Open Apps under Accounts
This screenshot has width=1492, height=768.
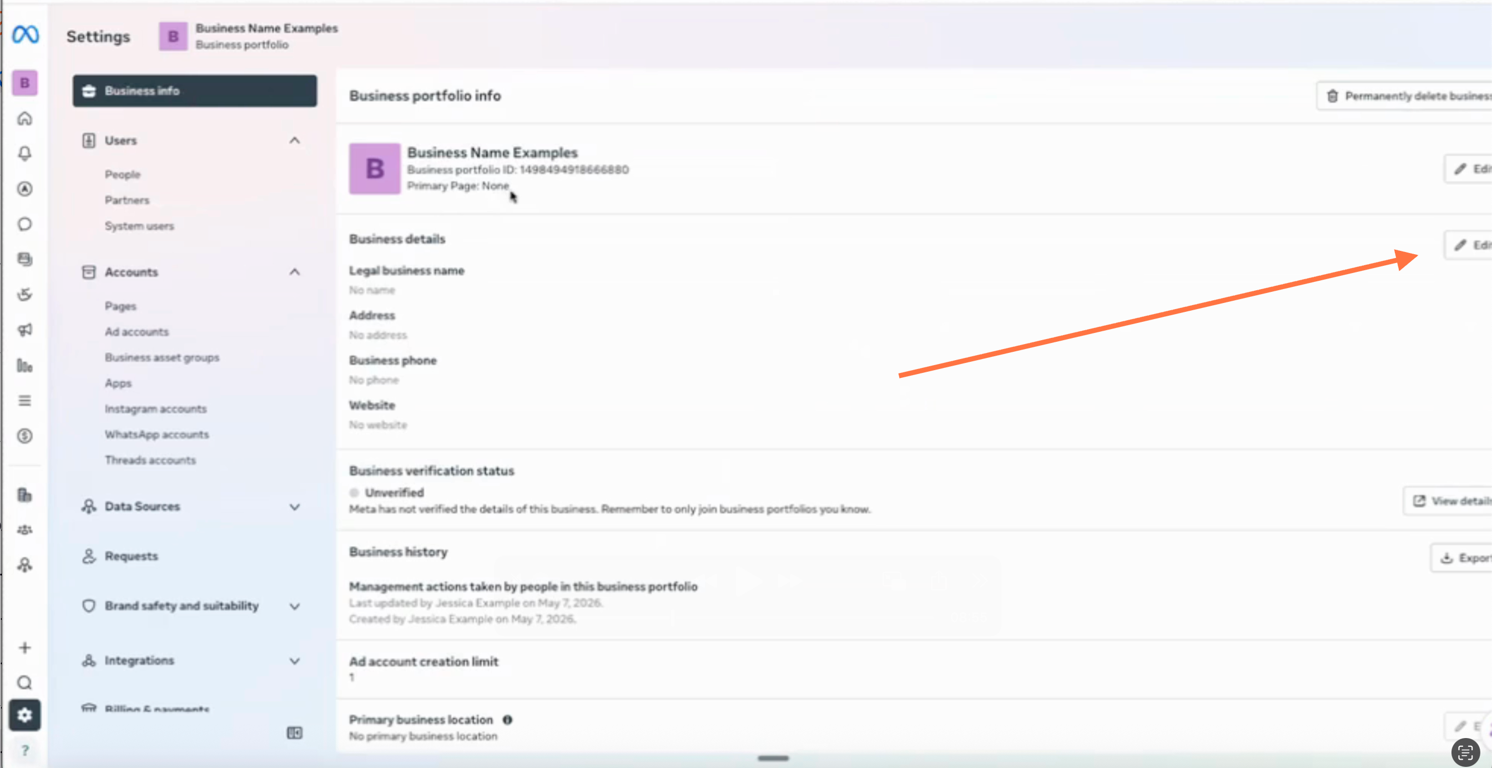click(x=118, y=383)
